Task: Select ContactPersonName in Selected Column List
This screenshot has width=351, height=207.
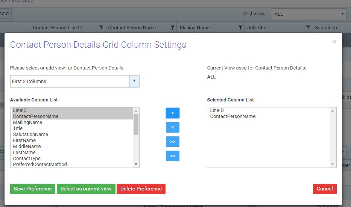Action: 232,116
